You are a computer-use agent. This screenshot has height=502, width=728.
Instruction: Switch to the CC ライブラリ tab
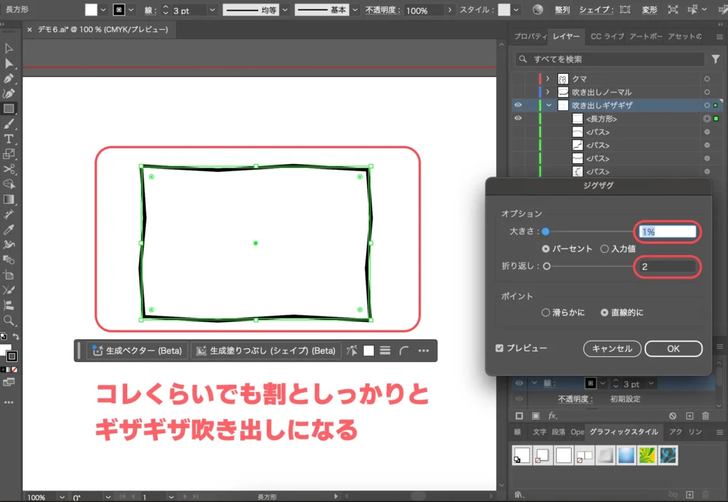[608, 36]
